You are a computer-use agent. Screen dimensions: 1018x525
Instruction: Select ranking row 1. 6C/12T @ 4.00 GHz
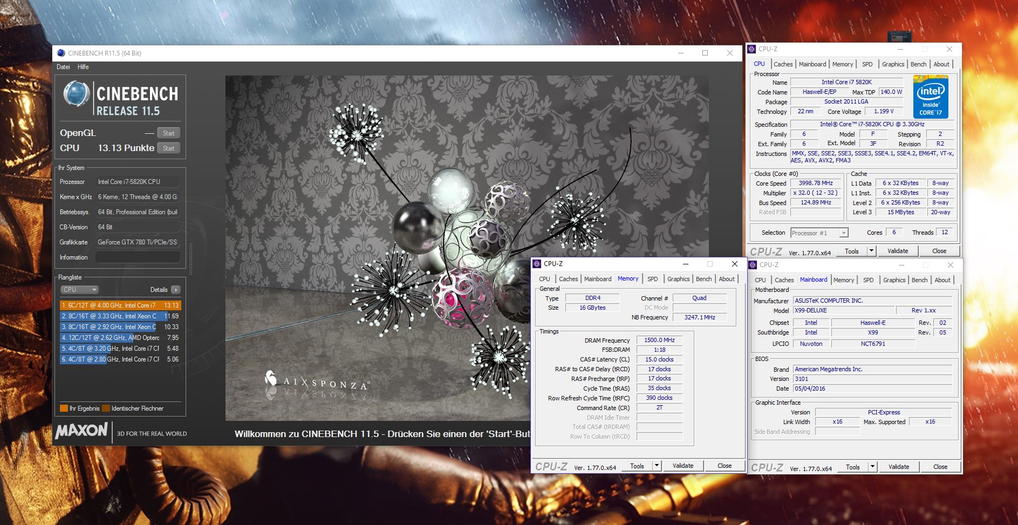coord(120,305)
